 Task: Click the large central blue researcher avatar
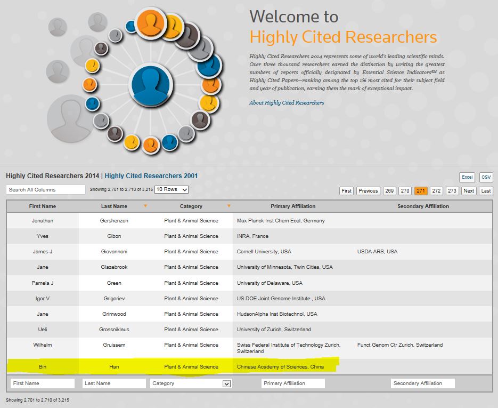(149, 85)
